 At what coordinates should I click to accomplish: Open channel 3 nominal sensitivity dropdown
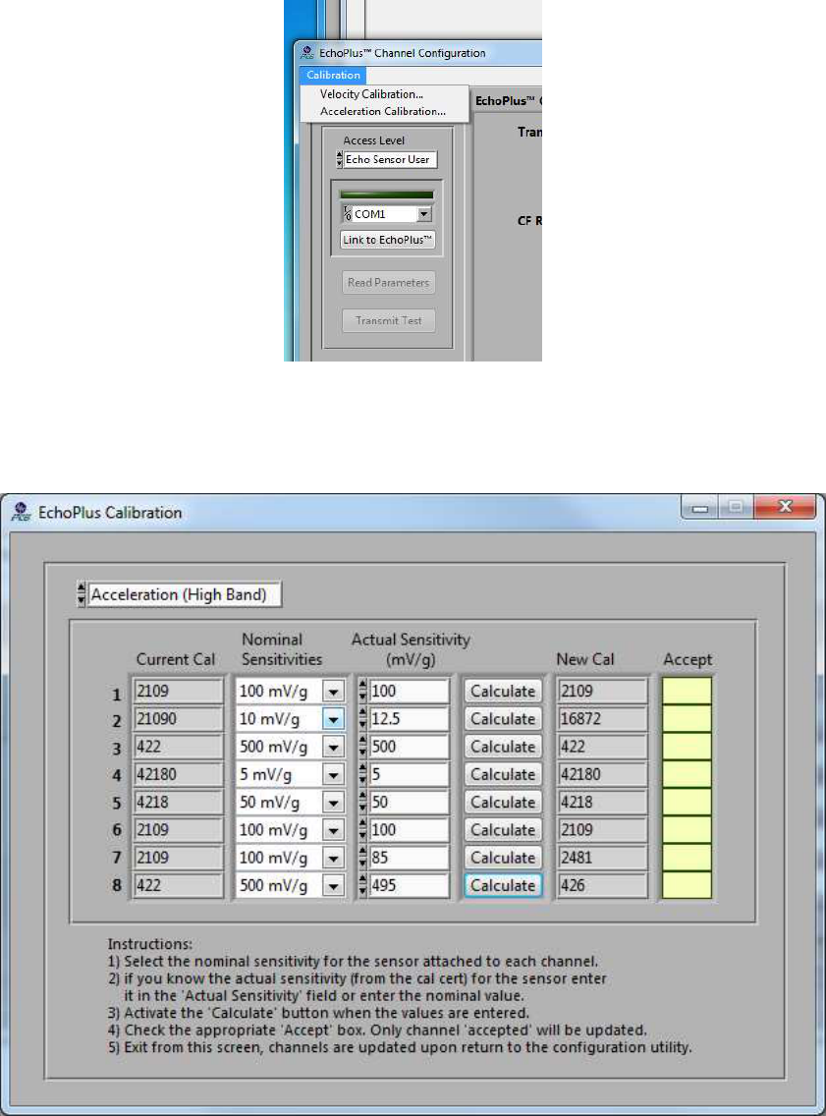pos(333,747)
